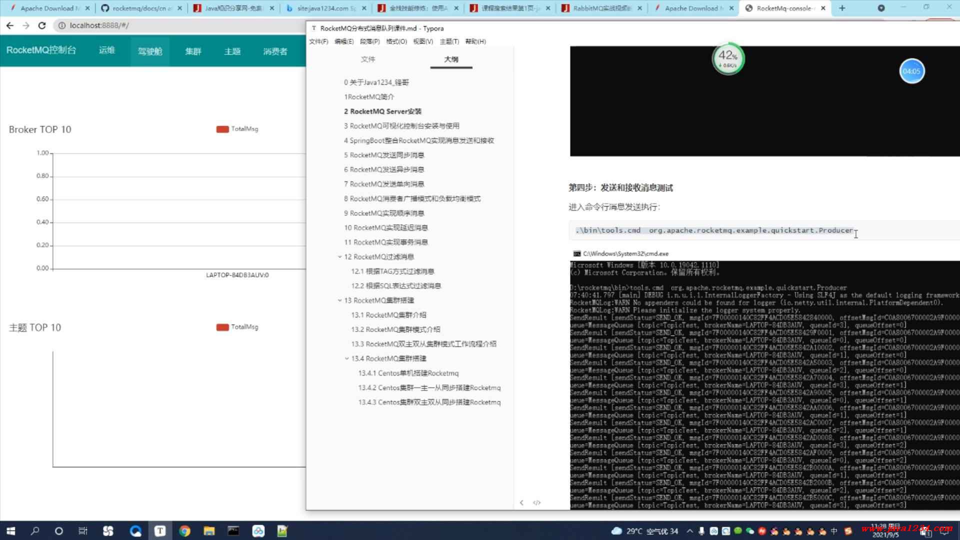Switch to the first Apache Download tab

[x=50, y=8]
